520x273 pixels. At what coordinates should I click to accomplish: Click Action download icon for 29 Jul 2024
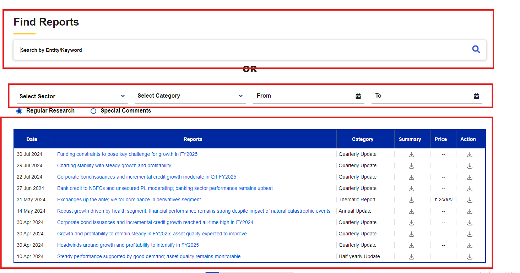point(470,166)
